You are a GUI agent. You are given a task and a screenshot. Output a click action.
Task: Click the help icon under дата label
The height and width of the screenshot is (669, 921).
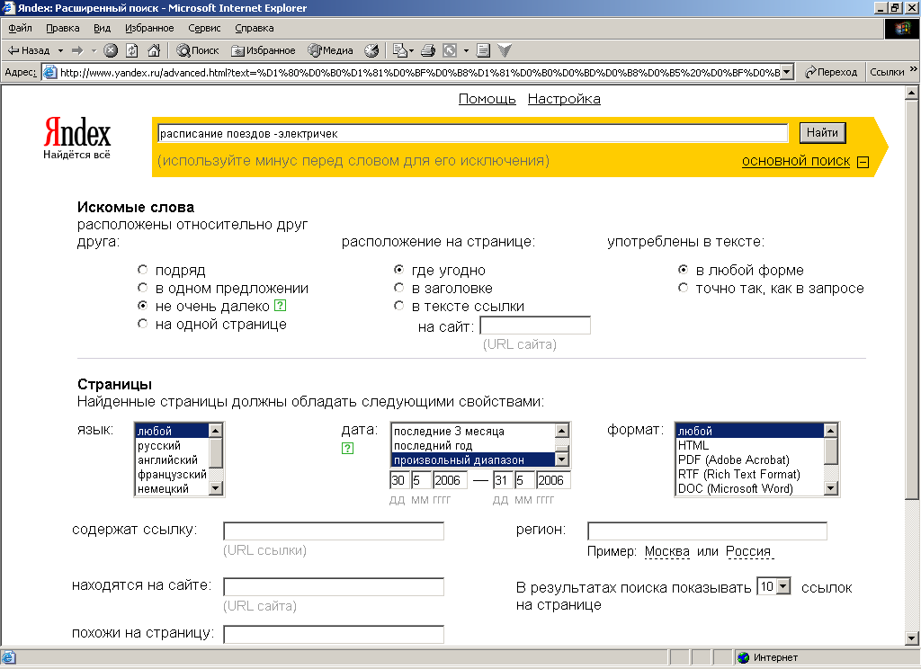coord(348,448)
